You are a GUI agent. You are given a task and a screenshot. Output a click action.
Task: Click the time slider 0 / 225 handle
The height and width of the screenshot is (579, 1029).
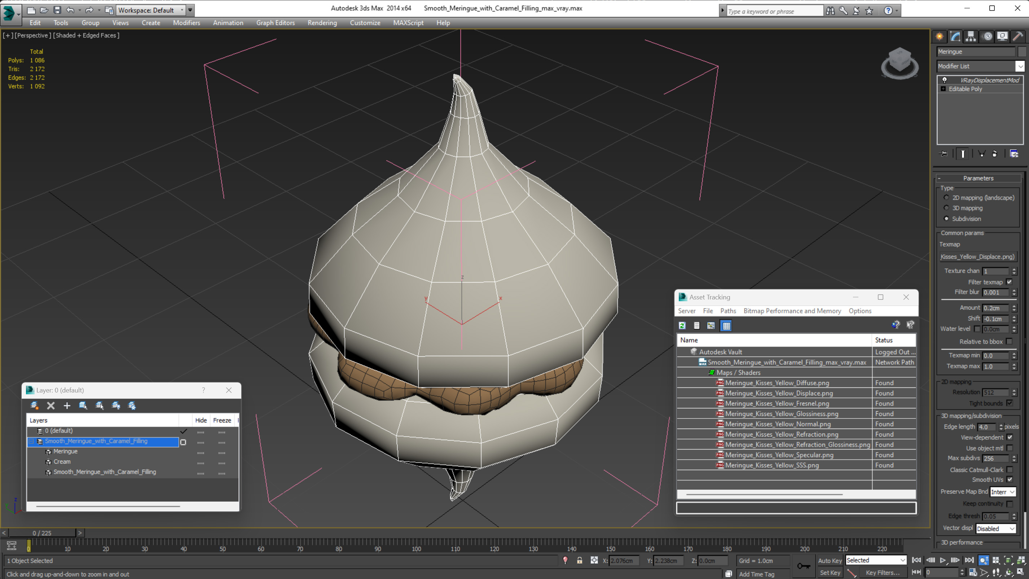point(42,533)
